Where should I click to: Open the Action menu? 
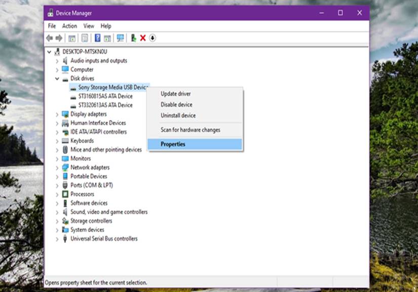coord(69,26)
